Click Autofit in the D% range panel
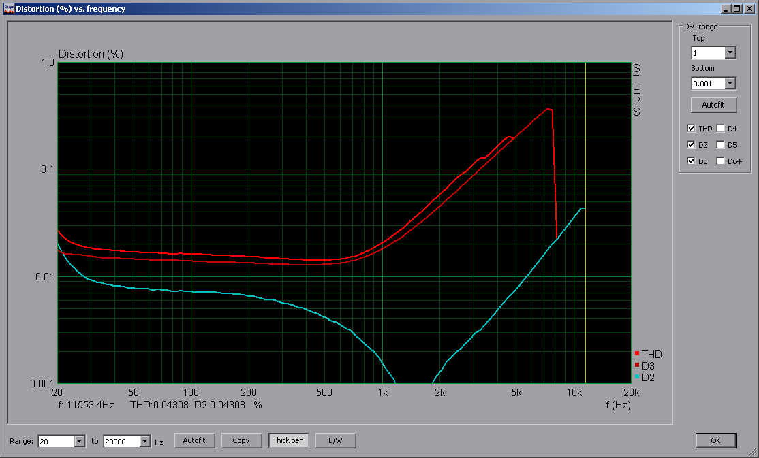759x458 pixels. coord(713,105)
